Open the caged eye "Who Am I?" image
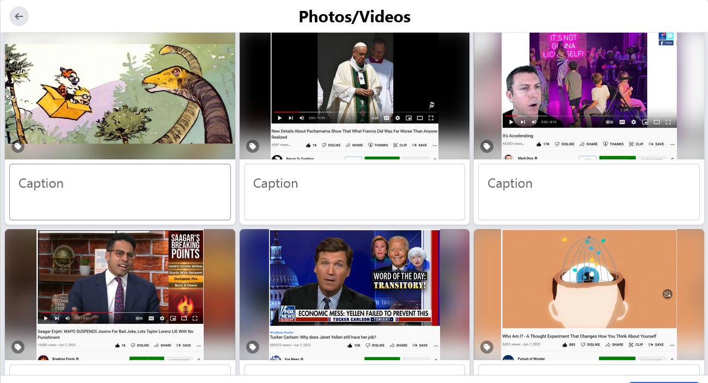The image size is (708, 383). click(x=589, y=294)
